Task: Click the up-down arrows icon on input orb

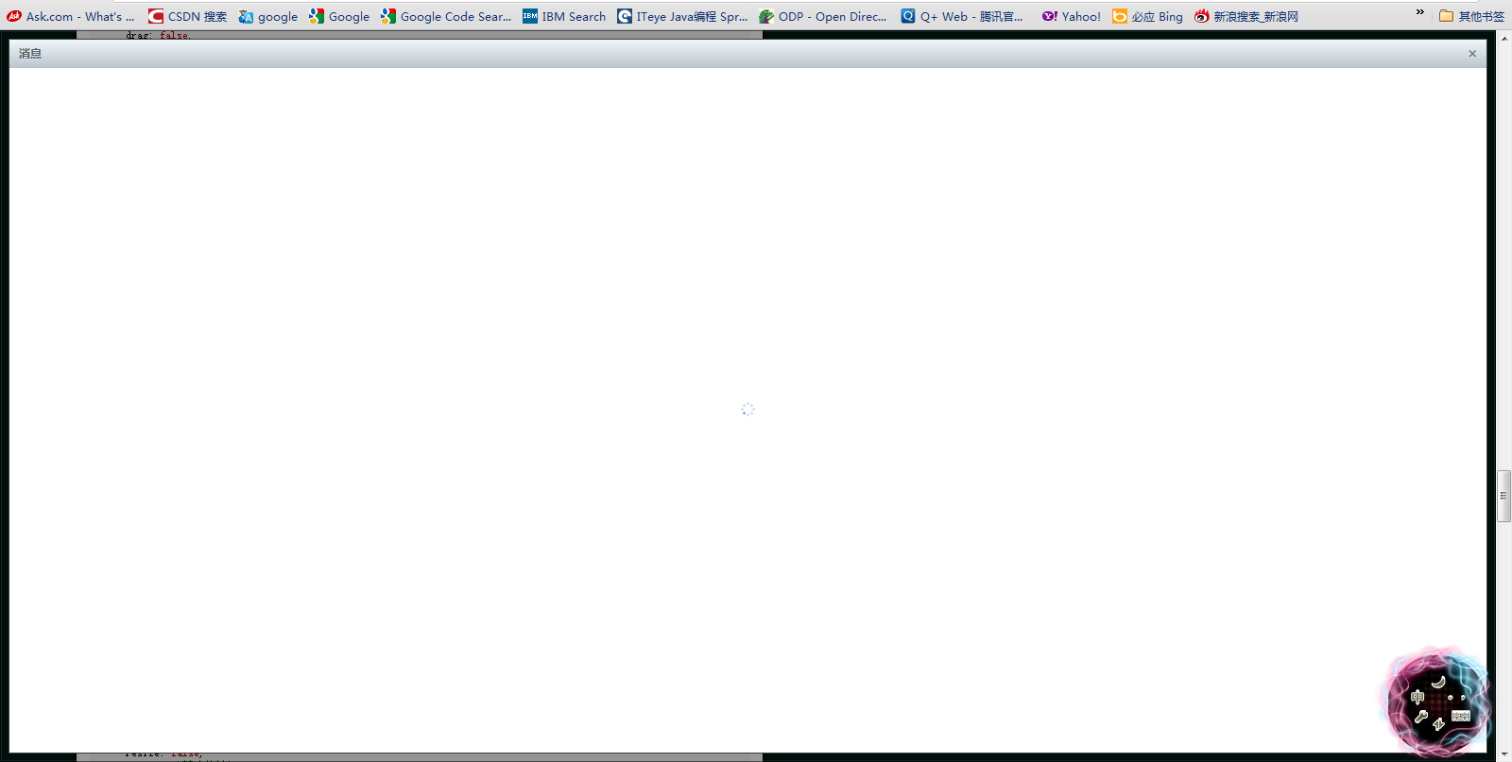Action: point(1438,724)
